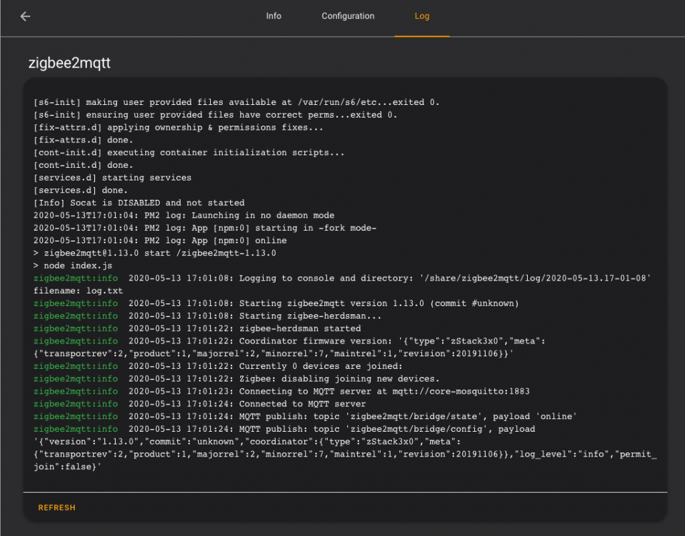685x536 pixels.
Task: Click the 'App [npm:0] online' log line
Action: (161, 241)
